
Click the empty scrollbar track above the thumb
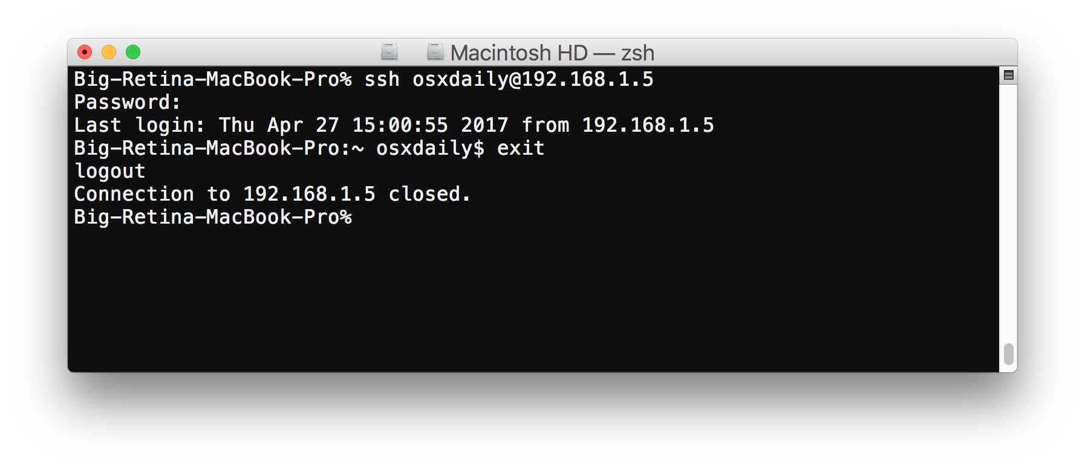pyautogui.click(x=1008, y=212)
